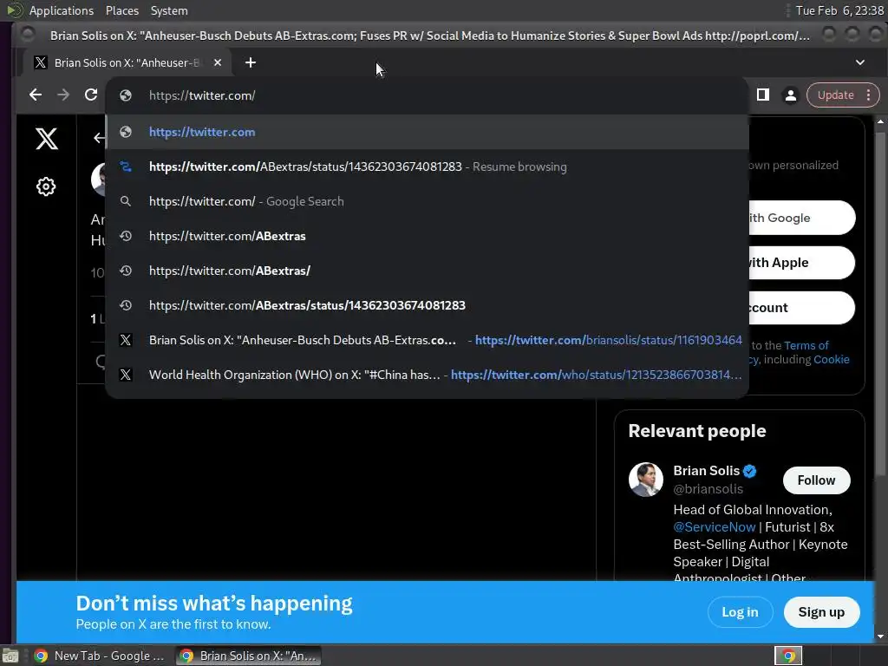Expand the tab search chevron
The width and height of the screenshot is (888, 666).
pos(859,62)
